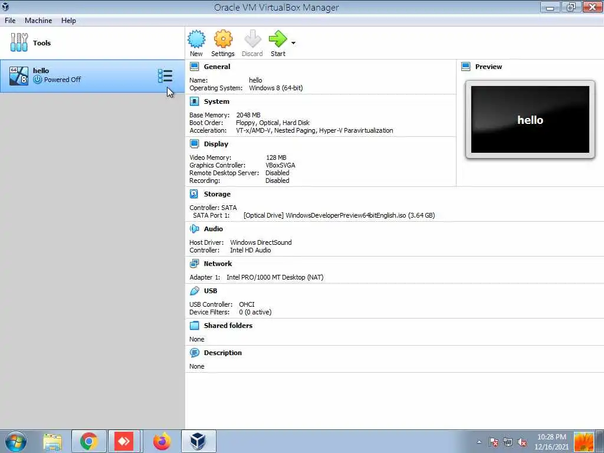Open the Display settings header link
The image size is (604, 453).
point(216,144)
